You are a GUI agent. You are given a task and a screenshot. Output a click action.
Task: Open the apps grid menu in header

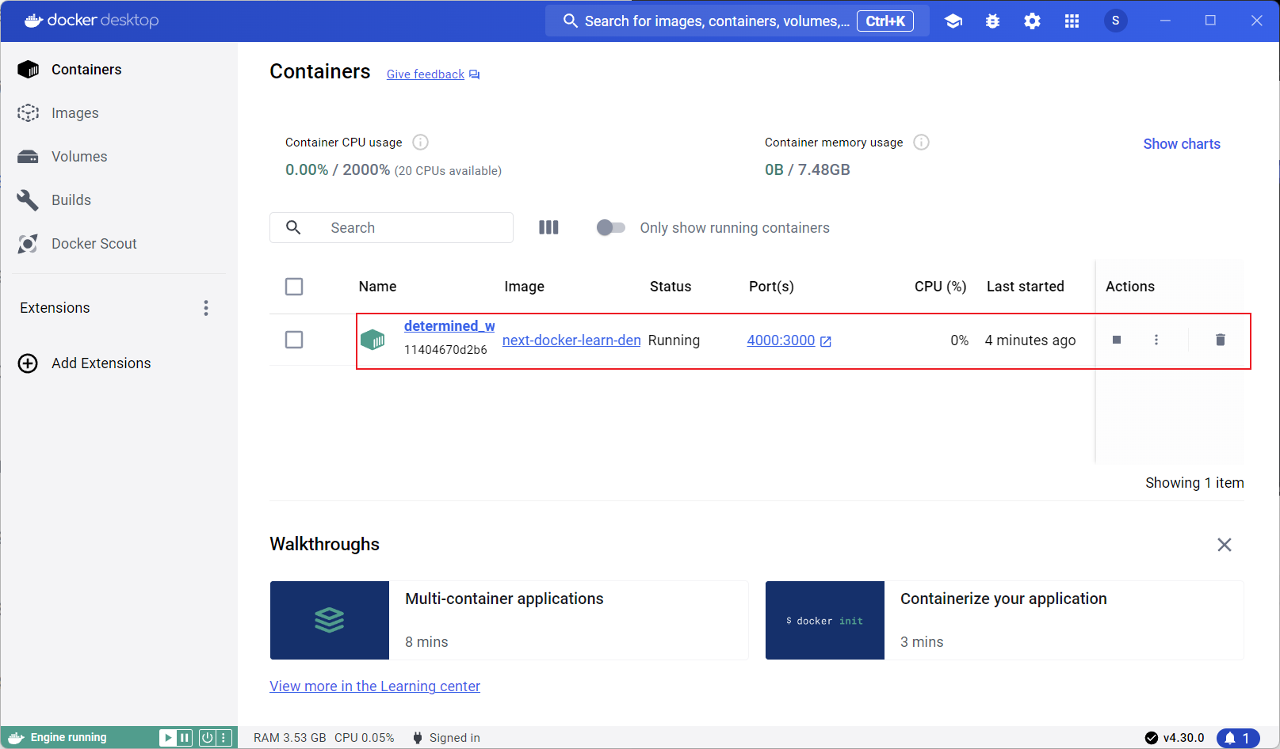coord(1072,21)
